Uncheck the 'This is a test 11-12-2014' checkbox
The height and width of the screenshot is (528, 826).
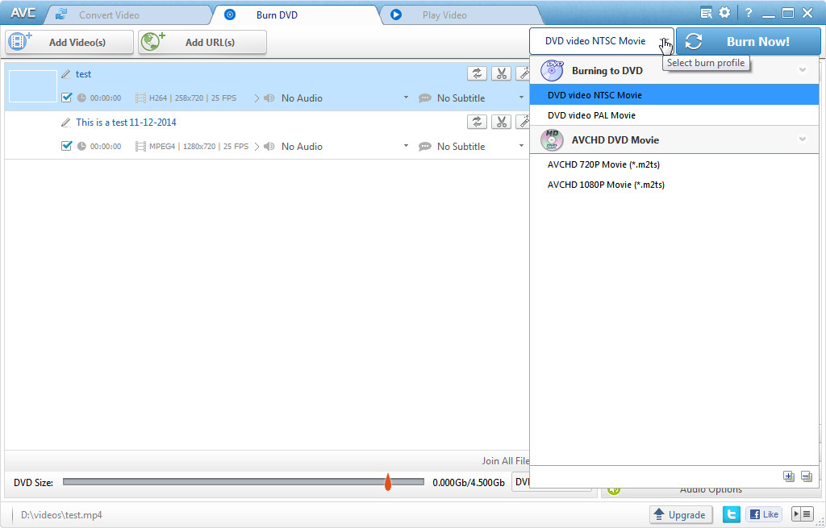tap(66, 146)
